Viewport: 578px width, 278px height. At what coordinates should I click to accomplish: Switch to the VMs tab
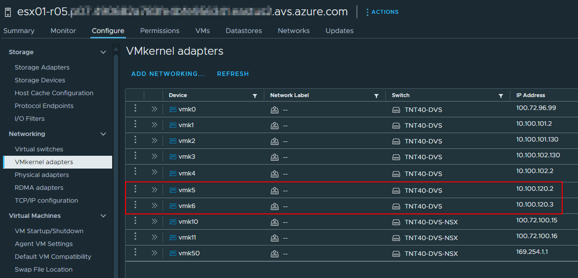[203, 31]
